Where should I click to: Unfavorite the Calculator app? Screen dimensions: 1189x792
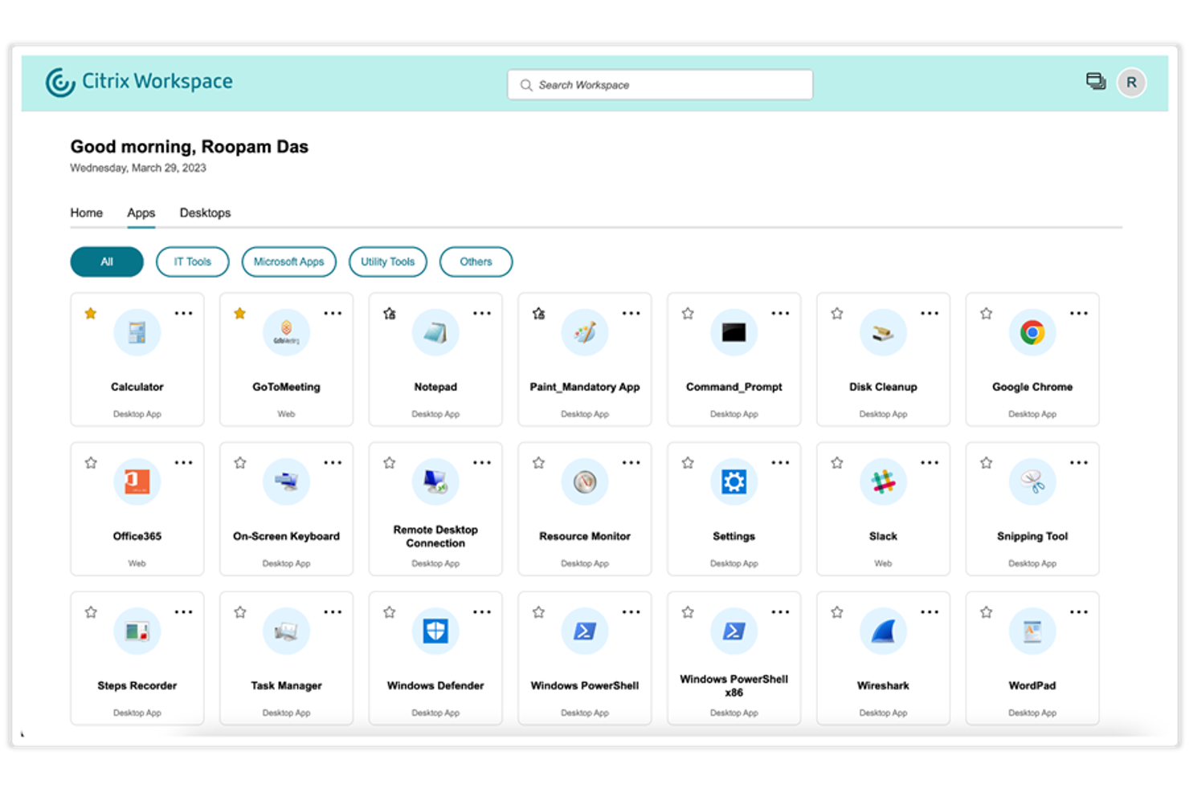(x=91, y=313)
